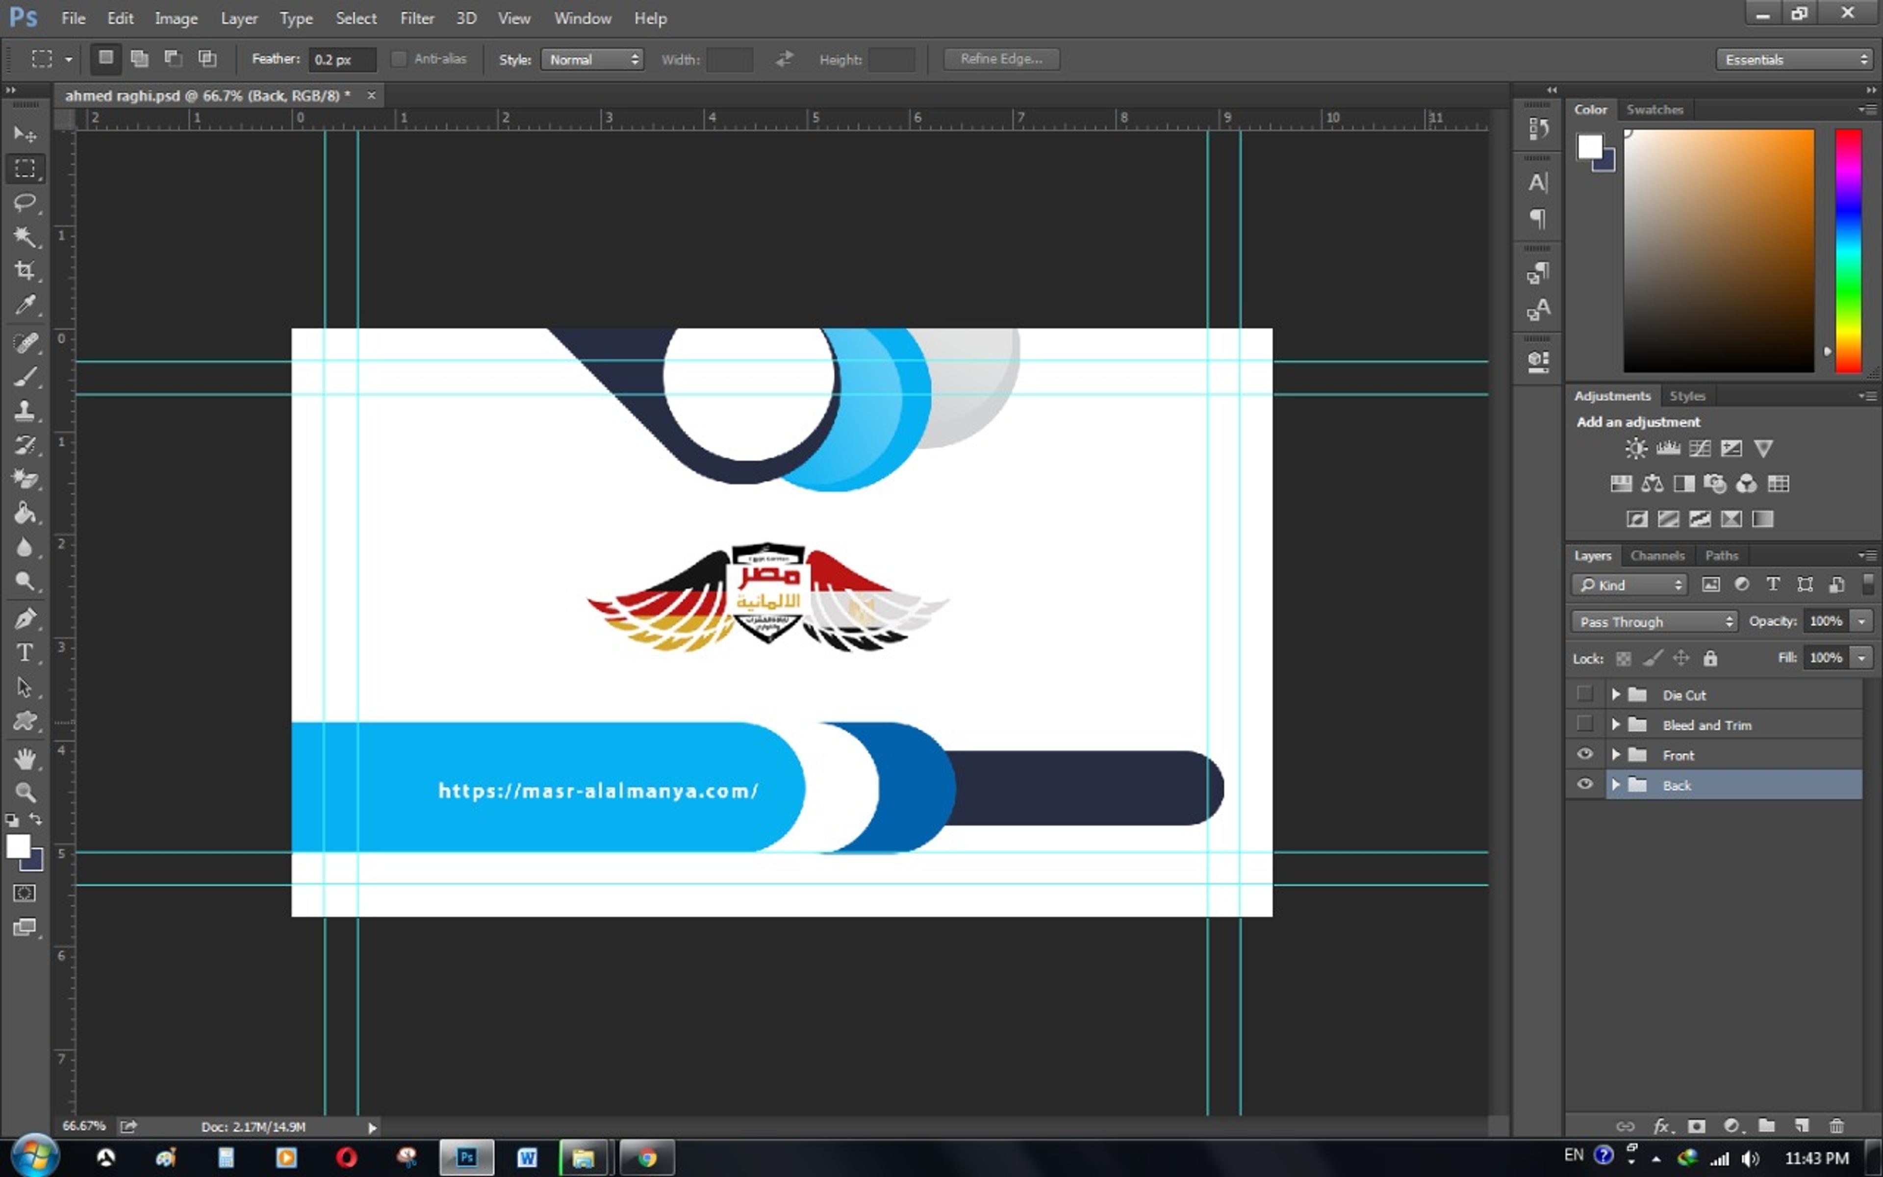Viewport: 1883px width, 1177px height.
Task: Choose the Eraser tool
Action: click(x=25, y=479)
